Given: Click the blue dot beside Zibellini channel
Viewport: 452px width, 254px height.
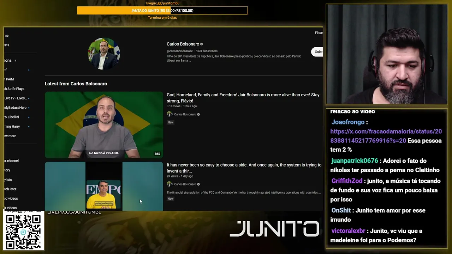Looking at the screenshot, I should pos(29,117).
